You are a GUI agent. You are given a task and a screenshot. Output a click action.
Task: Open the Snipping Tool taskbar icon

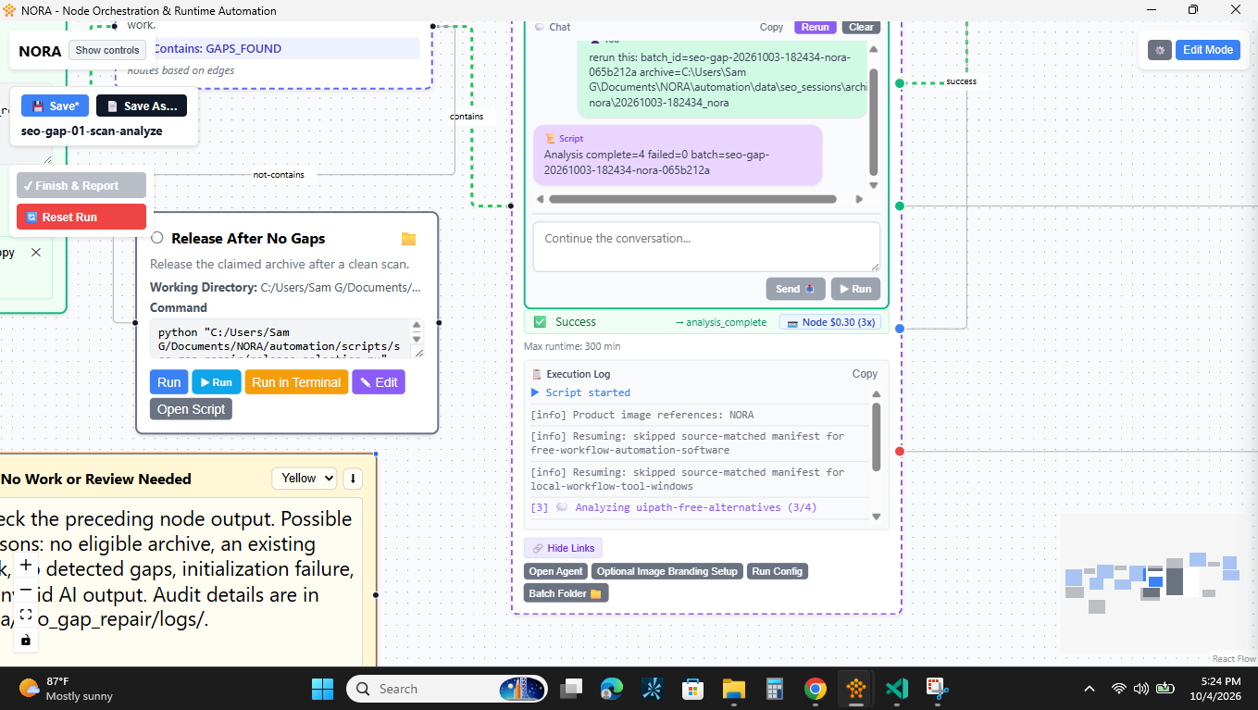937,689
